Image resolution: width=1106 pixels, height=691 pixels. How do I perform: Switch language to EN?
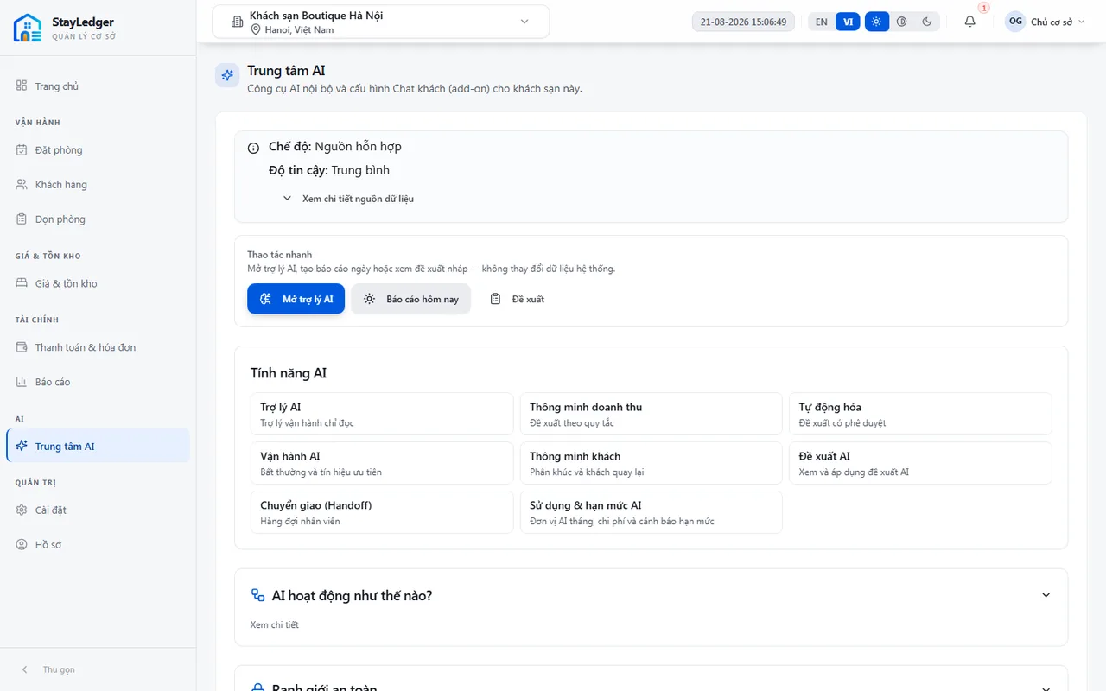(821, 22)
